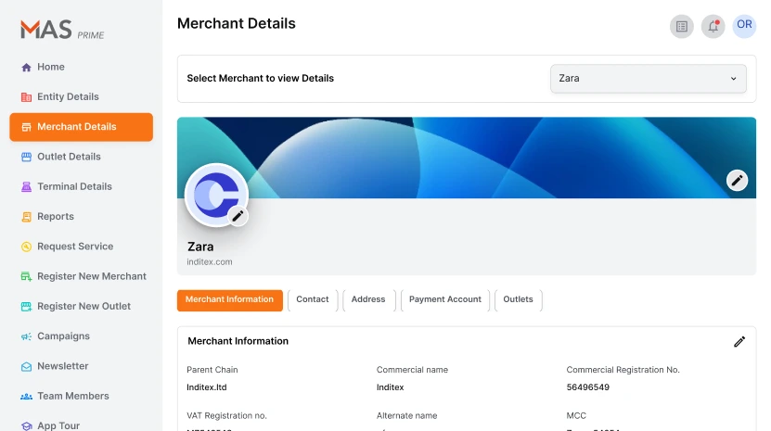This screenshot has height=431, width=771.
Task: Edit the banner cover image pencil
Action: click(x=737, y=181)
